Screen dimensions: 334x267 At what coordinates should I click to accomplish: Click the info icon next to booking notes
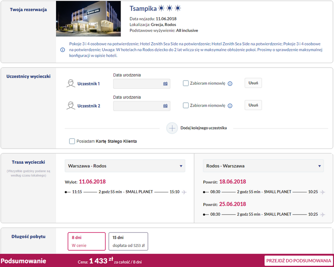pyautogui.click(x=63, y=50)
